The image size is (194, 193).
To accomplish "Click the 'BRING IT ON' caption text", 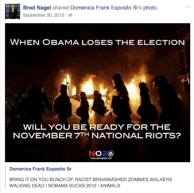I will (91, 182).
